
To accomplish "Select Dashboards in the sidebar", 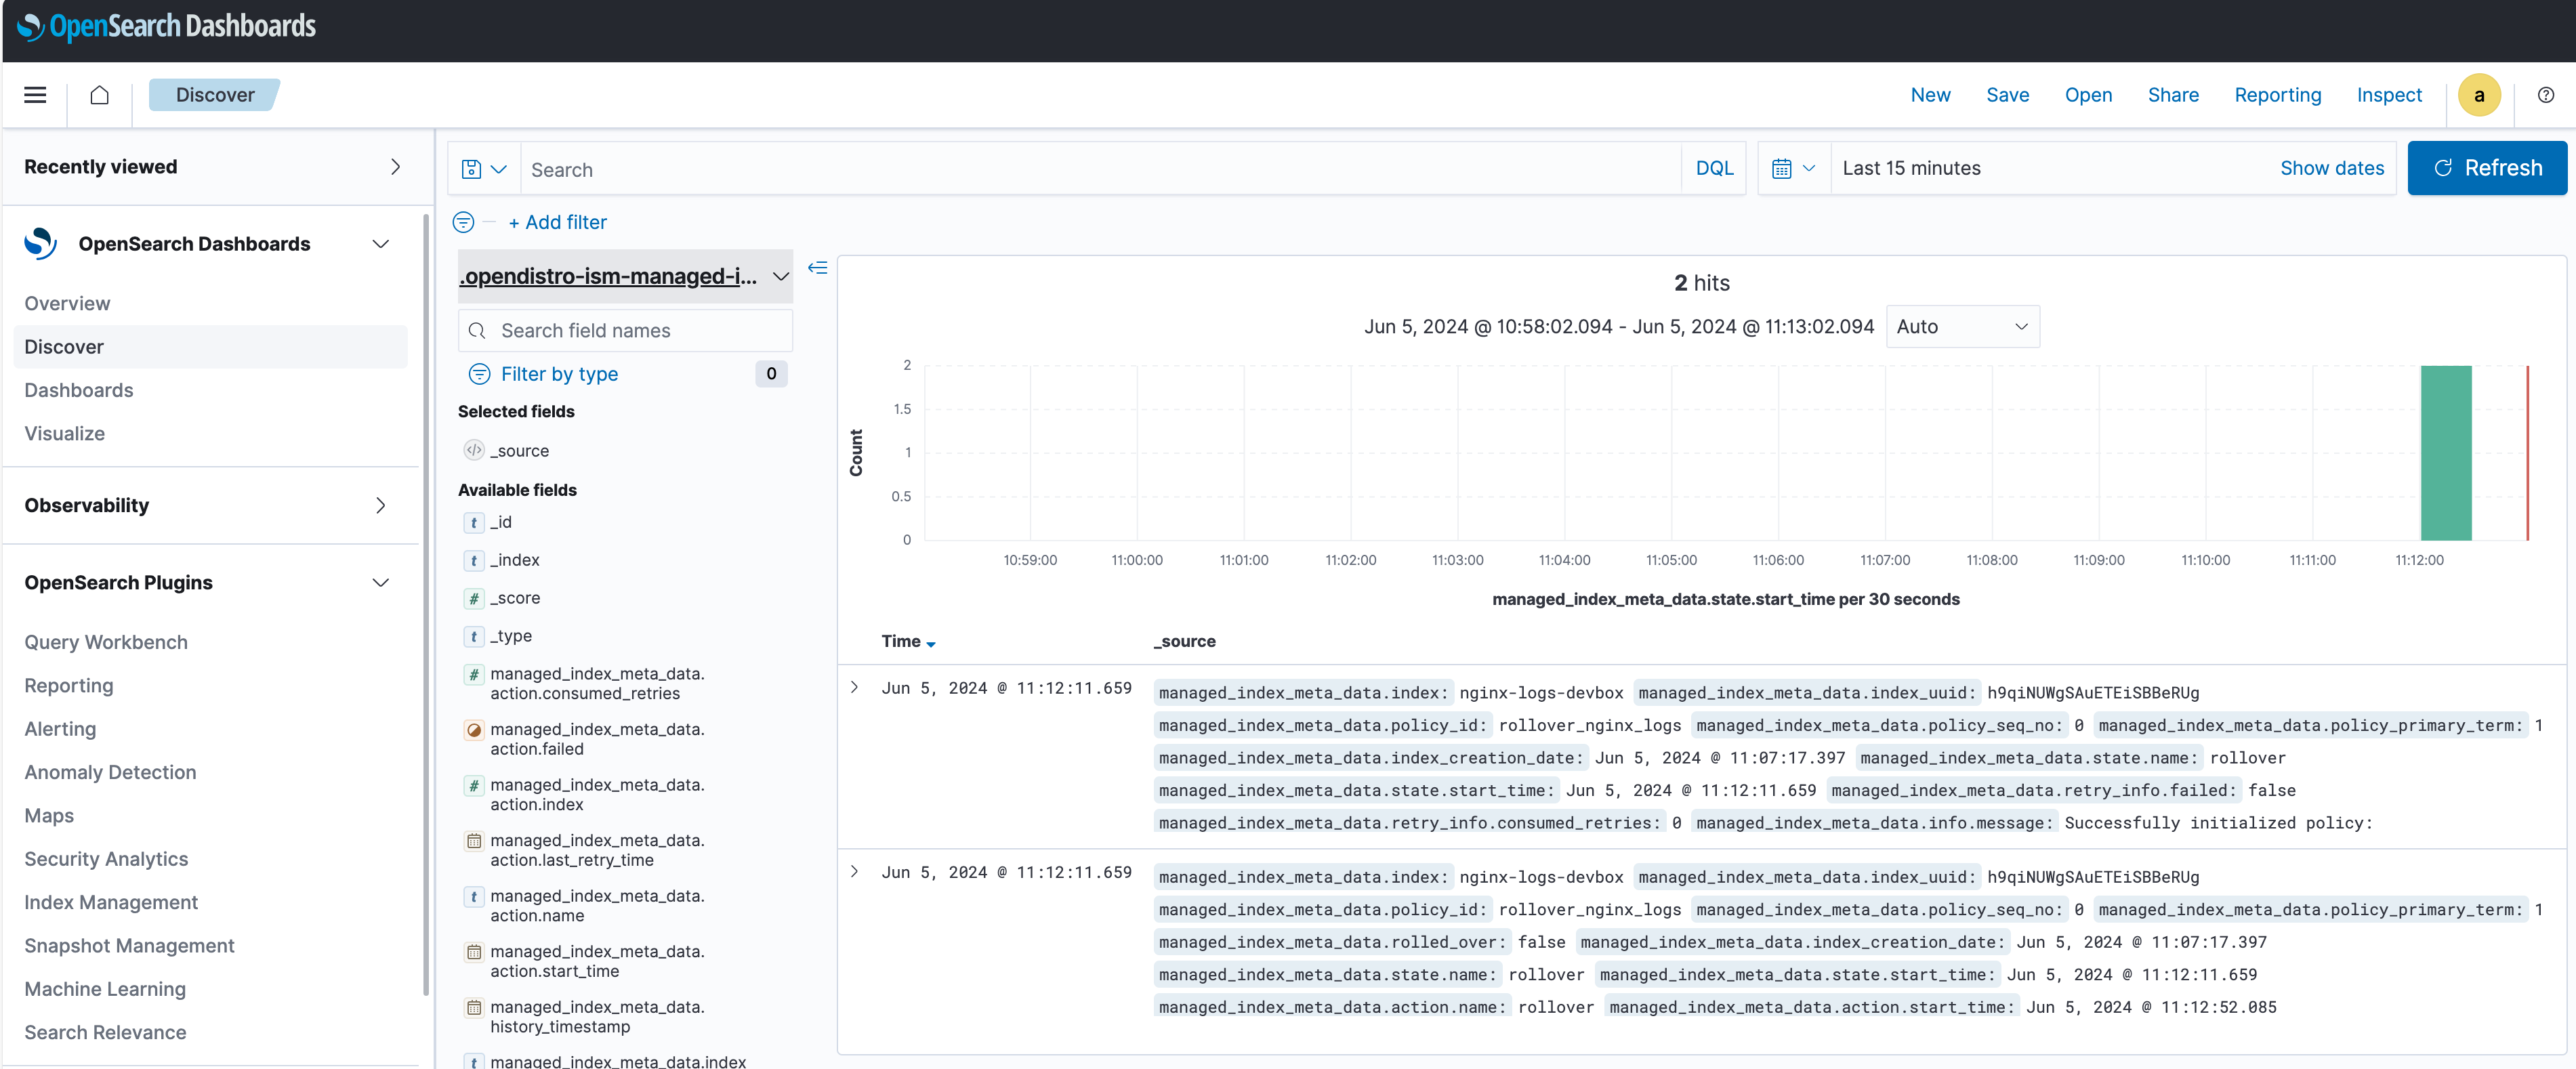I will click(x=79, y=391).
